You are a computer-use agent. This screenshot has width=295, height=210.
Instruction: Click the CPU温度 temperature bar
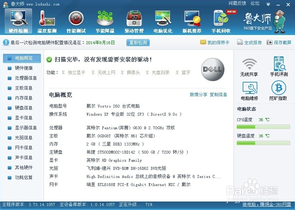(x=263, y=127)
